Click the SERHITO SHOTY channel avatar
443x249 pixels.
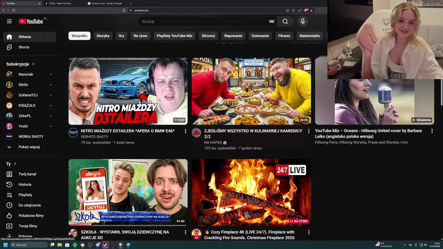(73, 132)
